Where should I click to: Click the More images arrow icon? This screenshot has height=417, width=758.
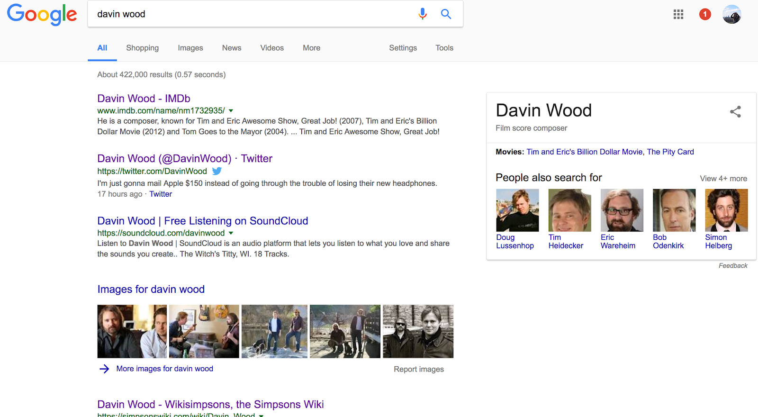[x=104, y=369]
